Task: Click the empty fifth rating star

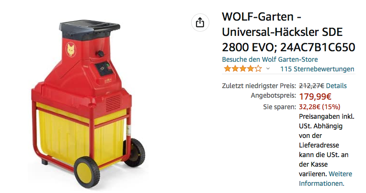Action: 258,68
